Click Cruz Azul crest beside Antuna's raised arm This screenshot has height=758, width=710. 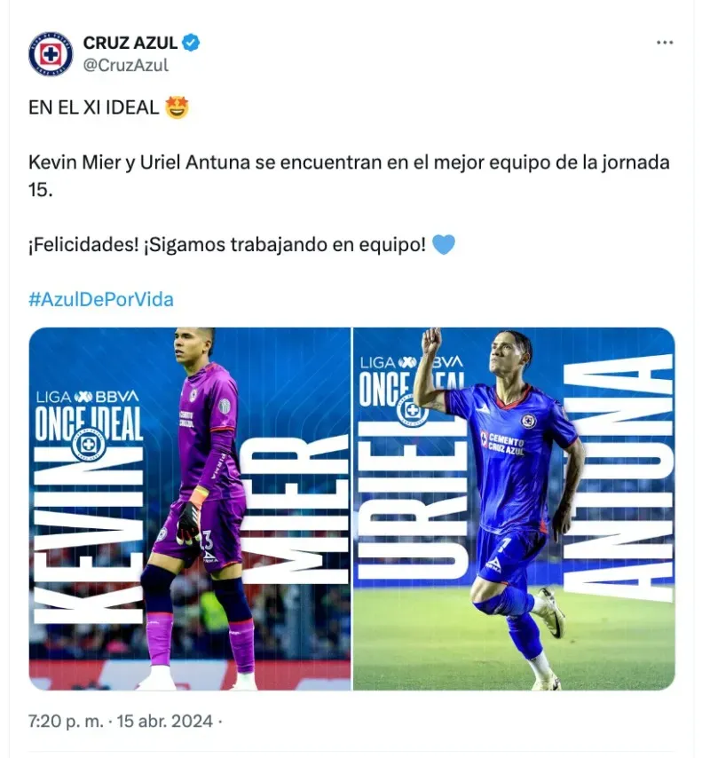coord(413,410)
